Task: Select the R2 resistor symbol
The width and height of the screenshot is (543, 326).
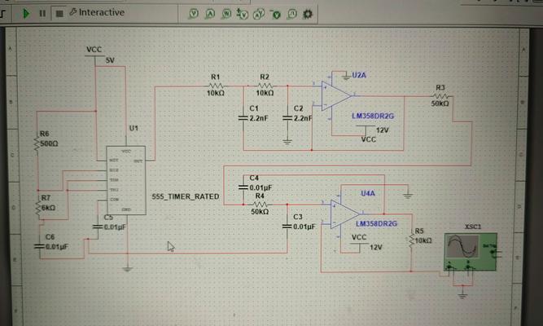Action: [x=265, y=86]
